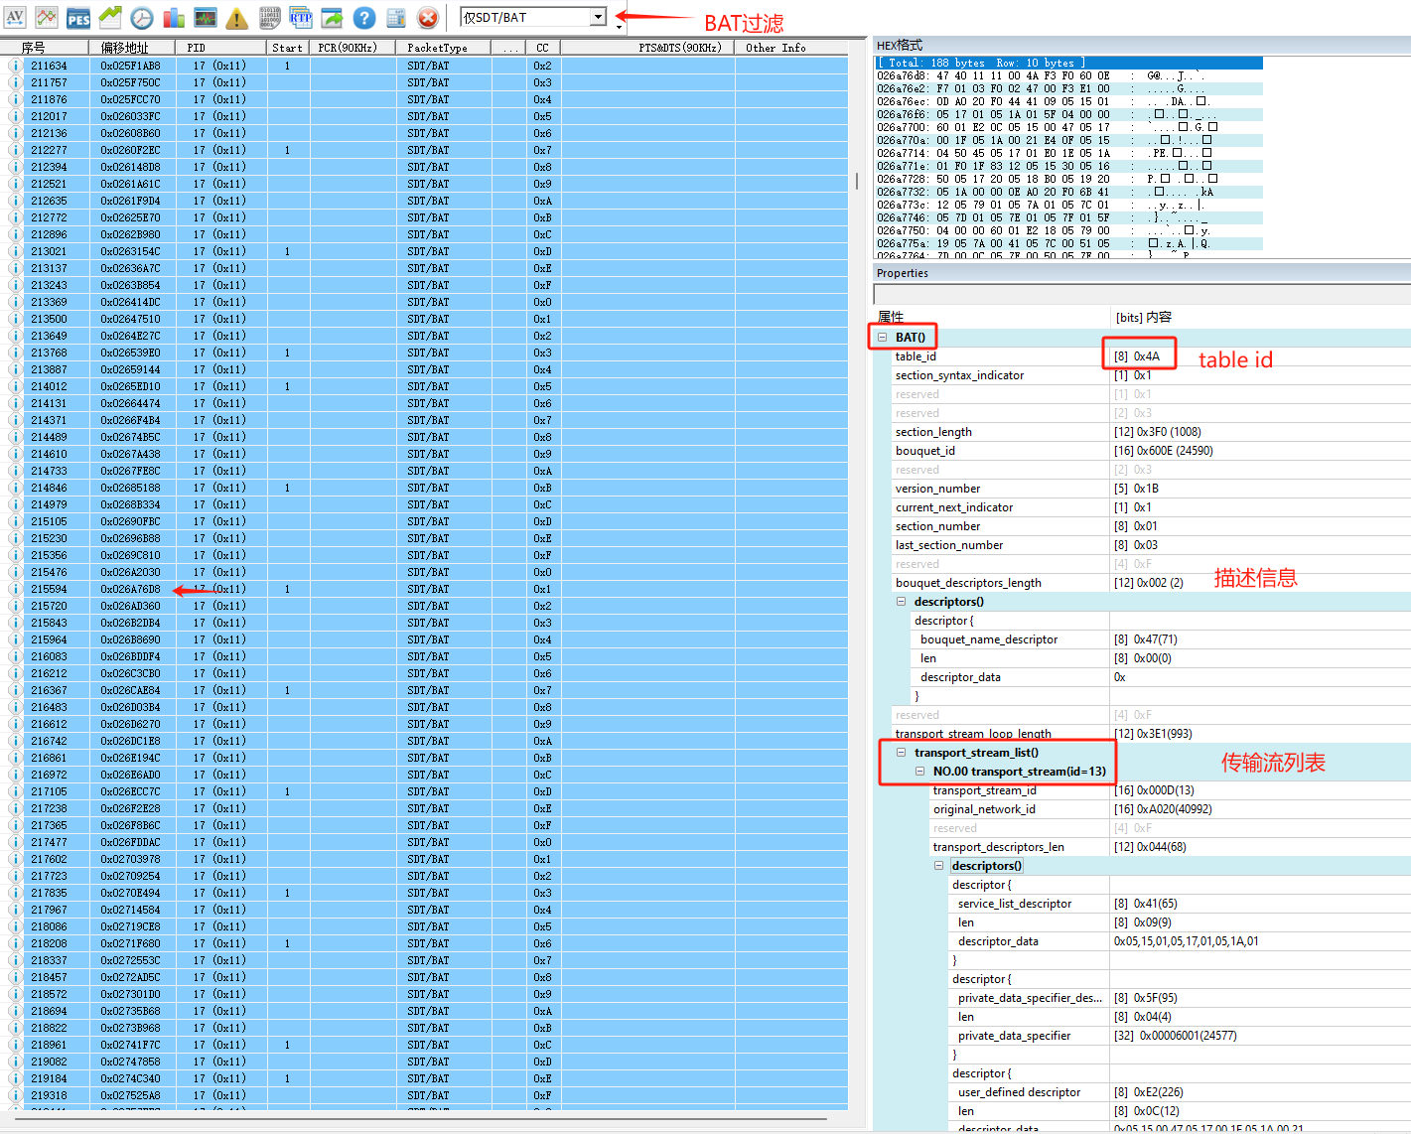The image size is (1411, 1134).
Task: Open the colored bar chart icon
Action: 174,17
